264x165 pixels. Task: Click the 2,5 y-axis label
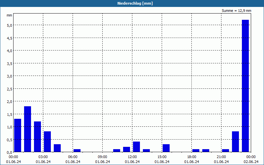[x=9, y=89]
